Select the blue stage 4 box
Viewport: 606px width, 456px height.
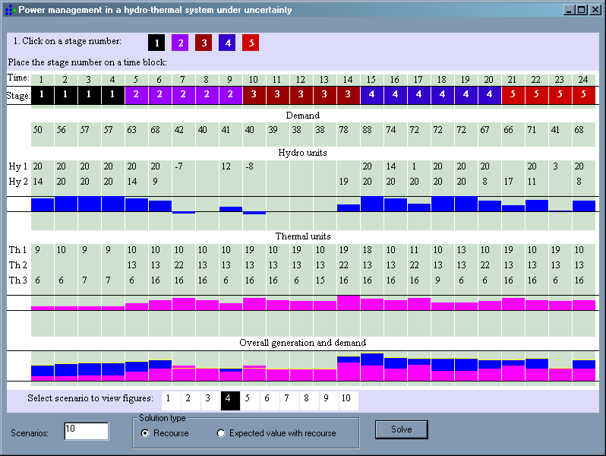coord(227,43)
